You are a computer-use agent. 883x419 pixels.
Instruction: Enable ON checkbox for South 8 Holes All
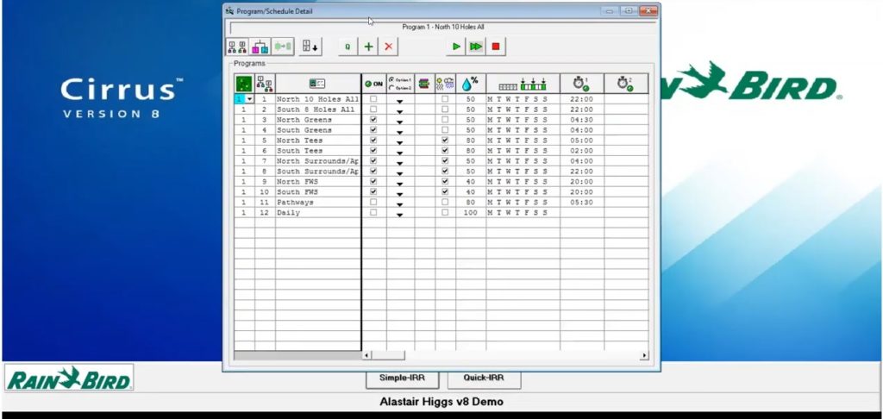373,109
